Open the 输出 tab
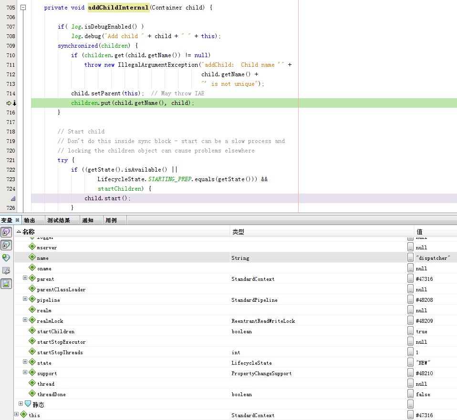 [30, 220]
